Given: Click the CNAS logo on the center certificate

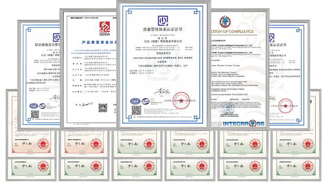Looking at the screenshot, I should (145, 101).
